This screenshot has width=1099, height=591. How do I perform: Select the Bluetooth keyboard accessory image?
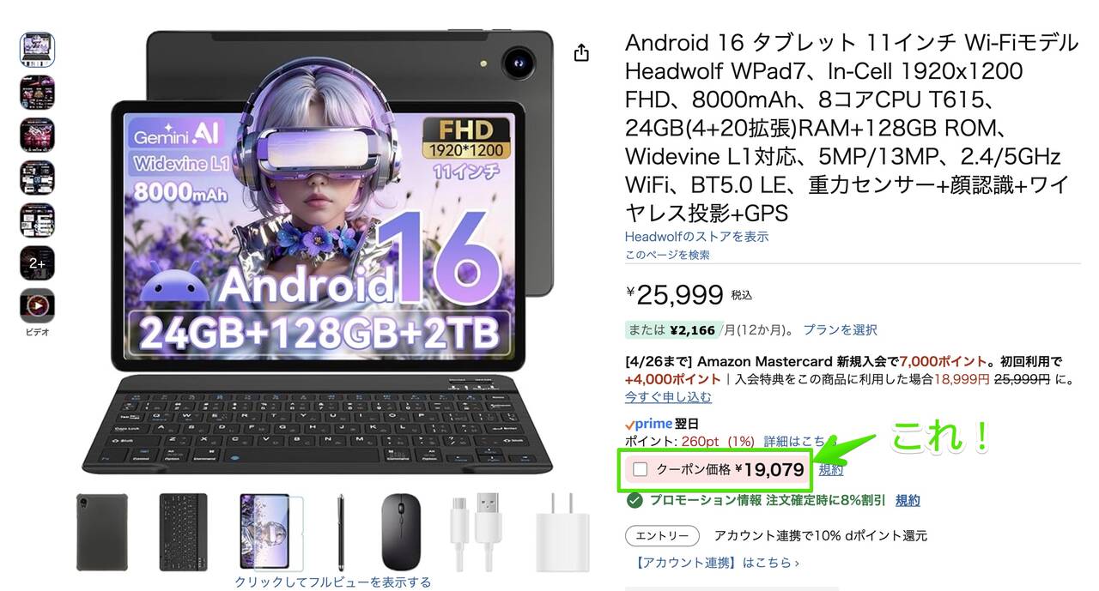click(183, 532)
